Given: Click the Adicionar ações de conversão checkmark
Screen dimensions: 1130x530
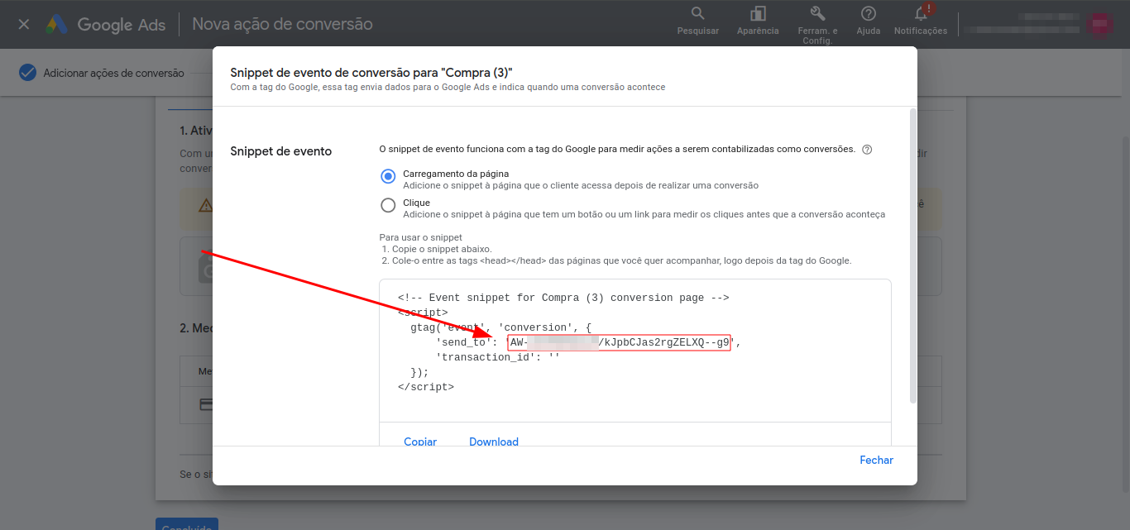Looking at the screenshot, I should 28,73.
